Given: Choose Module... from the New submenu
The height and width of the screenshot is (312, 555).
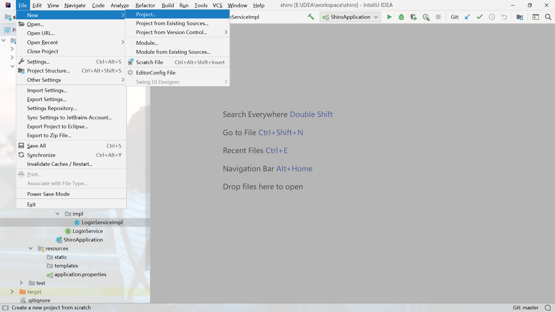Looking at the screenshot, I should pos(177,43).
